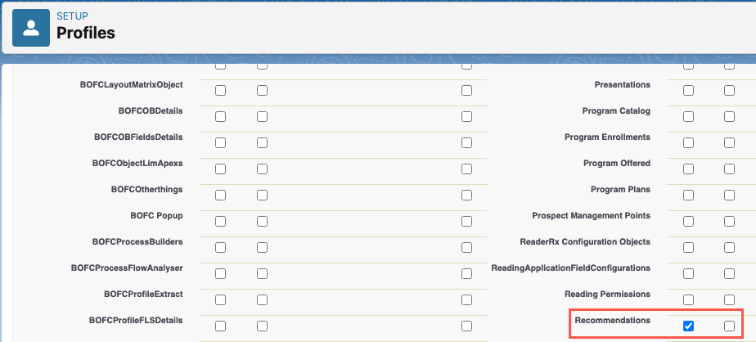Screen dimensions: 756x342
Task: Uncheck the checked Recommendations checkbox
Action: point(688,326)
